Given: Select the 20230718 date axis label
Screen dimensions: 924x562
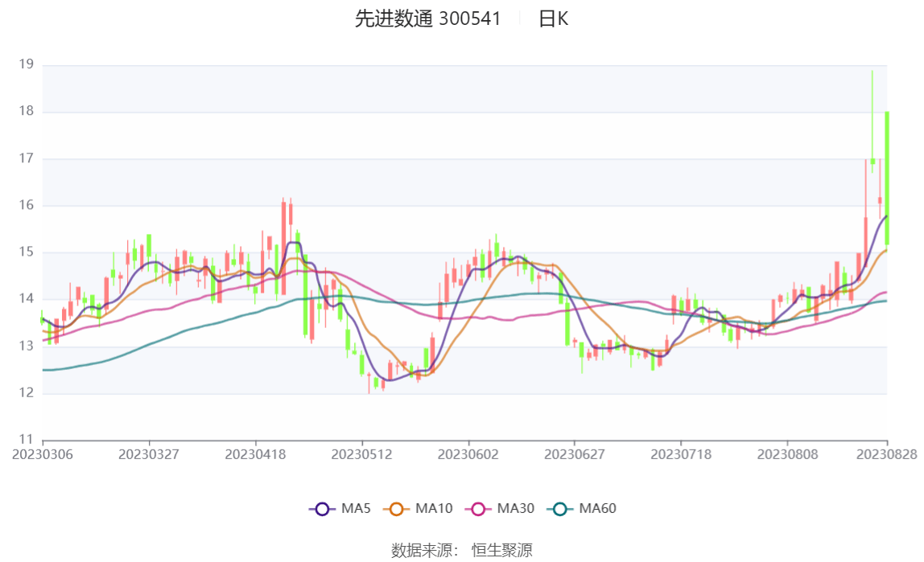Looking at the screenshot, I should click(680, 454).
